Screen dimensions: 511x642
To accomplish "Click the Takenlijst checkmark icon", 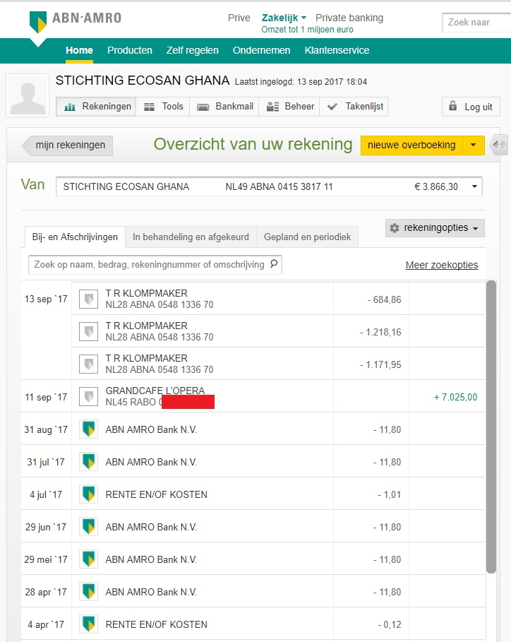I will pos(332,107).
